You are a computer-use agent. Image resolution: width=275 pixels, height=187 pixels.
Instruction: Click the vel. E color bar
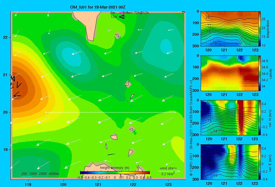pyautogui.click(x=260, y=162)
